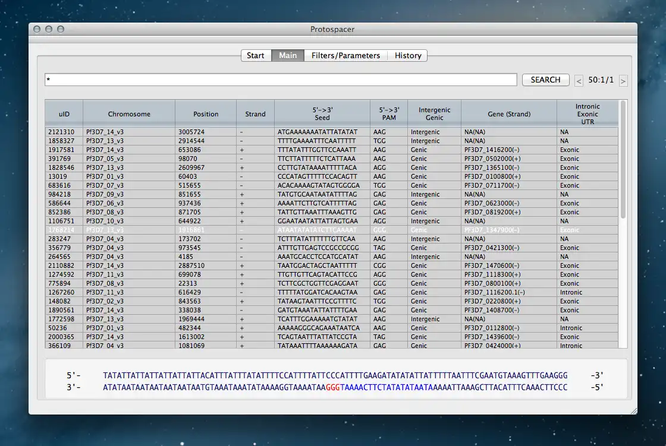The height and width of the screenshot is (446, 666).
Task: Sort by the Chromosome column header
Action: point(129,114)
